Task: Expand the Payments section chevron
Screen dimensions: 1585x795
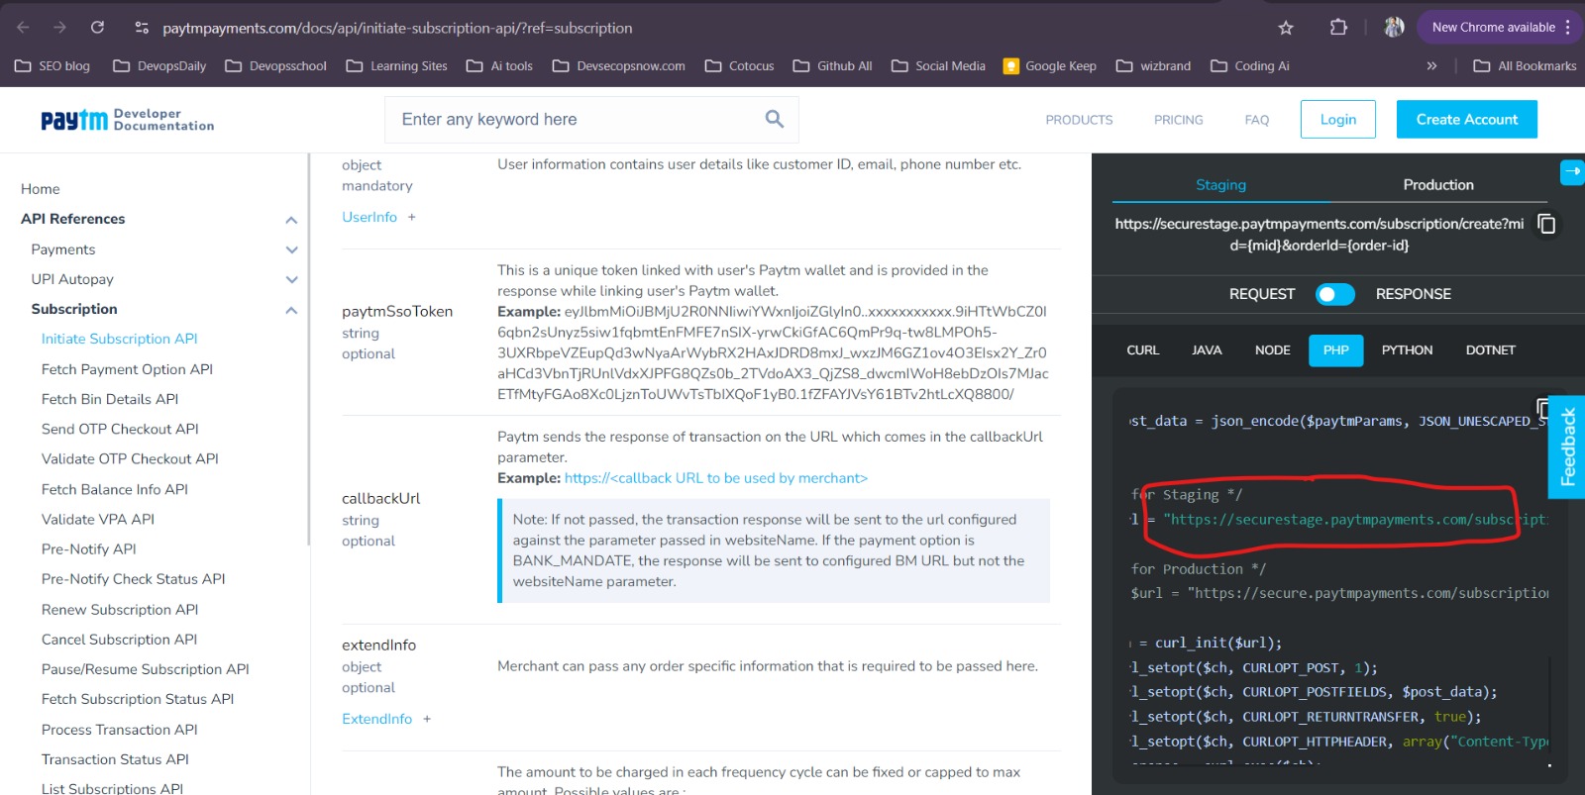Action: pyautogui.click(x=291, y=249)
